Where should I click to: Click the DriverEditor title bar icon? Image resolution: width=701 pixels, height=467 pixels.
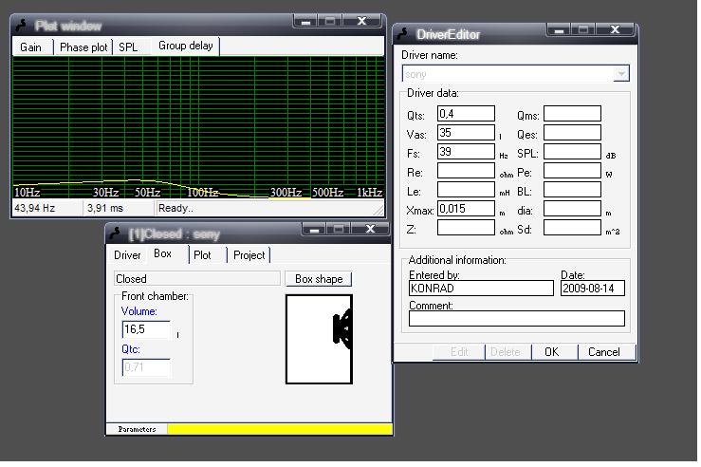(404, 34)
